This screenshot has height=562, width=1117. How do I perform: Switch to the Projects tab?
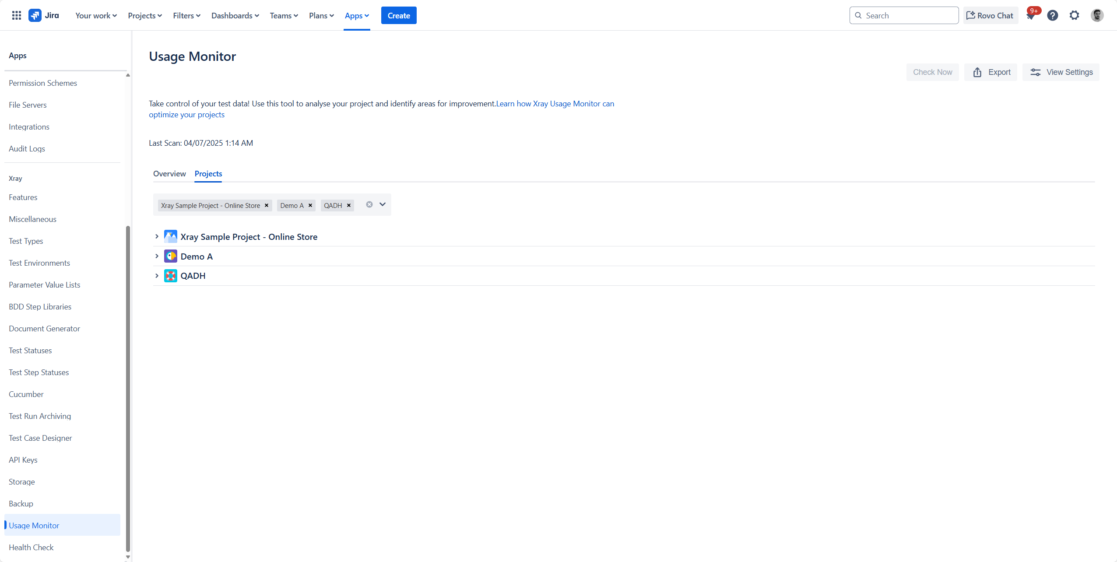click(208, 174)
